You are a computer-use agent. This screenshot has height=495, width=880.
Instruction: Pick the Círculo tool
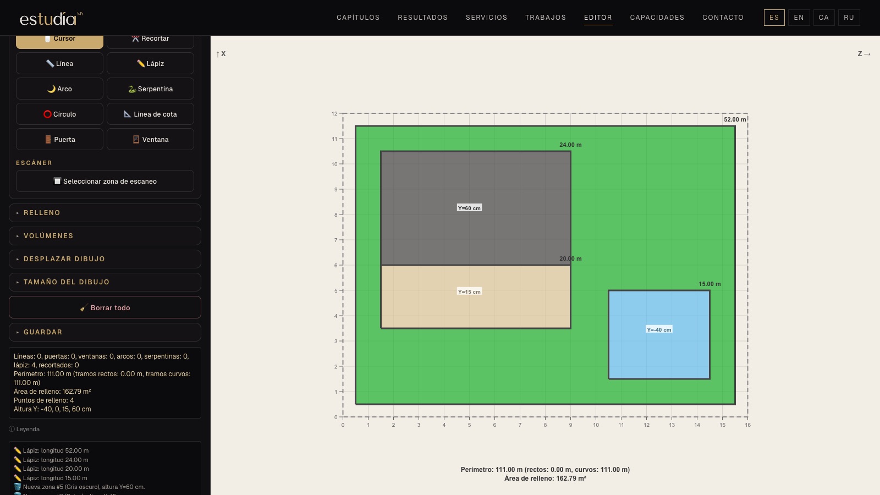tap(59, 114)
